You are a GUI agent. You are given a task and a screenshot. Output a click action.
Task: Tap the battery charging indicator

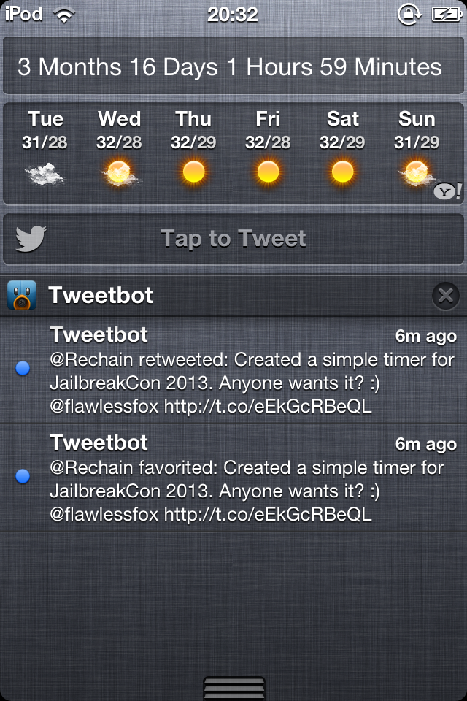tap(447, 15)
